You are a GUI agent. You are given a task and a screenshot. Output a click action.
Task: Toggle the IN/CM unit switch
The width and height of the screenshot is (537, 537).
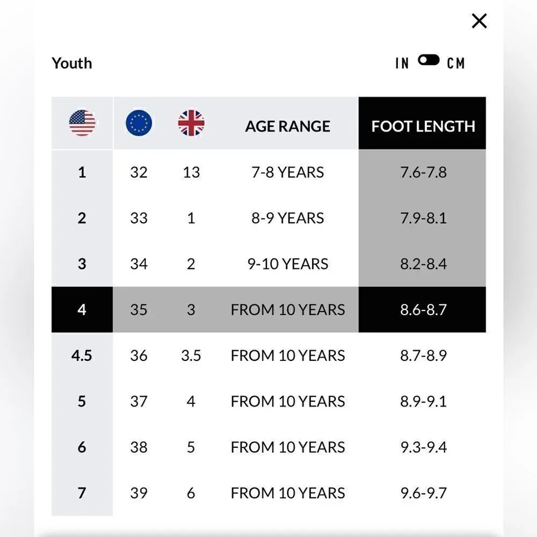[x=429, y=60]
